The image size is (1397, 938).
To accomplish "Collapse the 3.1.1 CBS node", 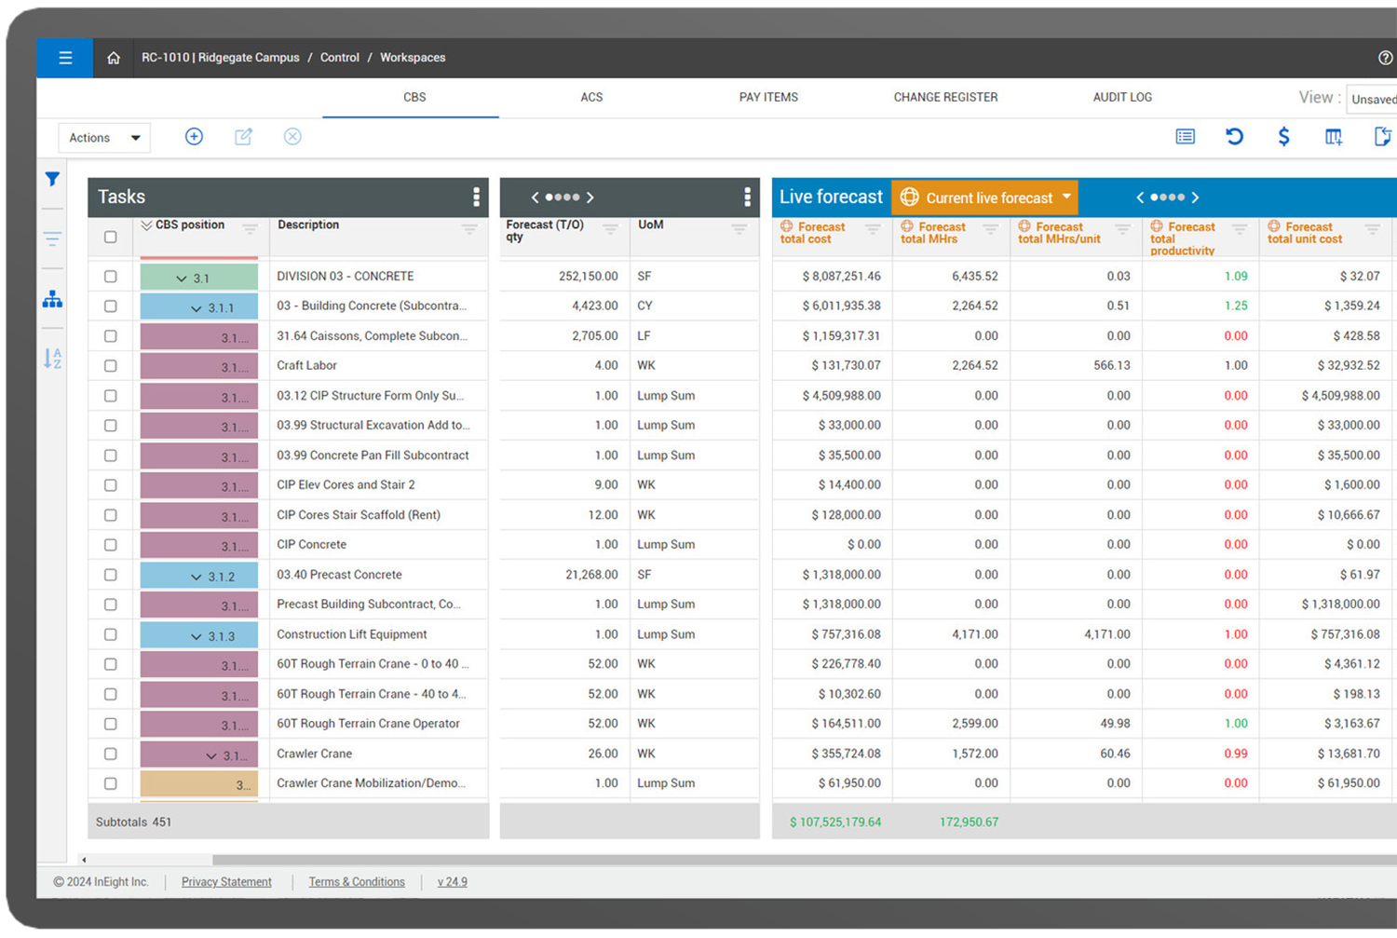I will pos(197,308).
